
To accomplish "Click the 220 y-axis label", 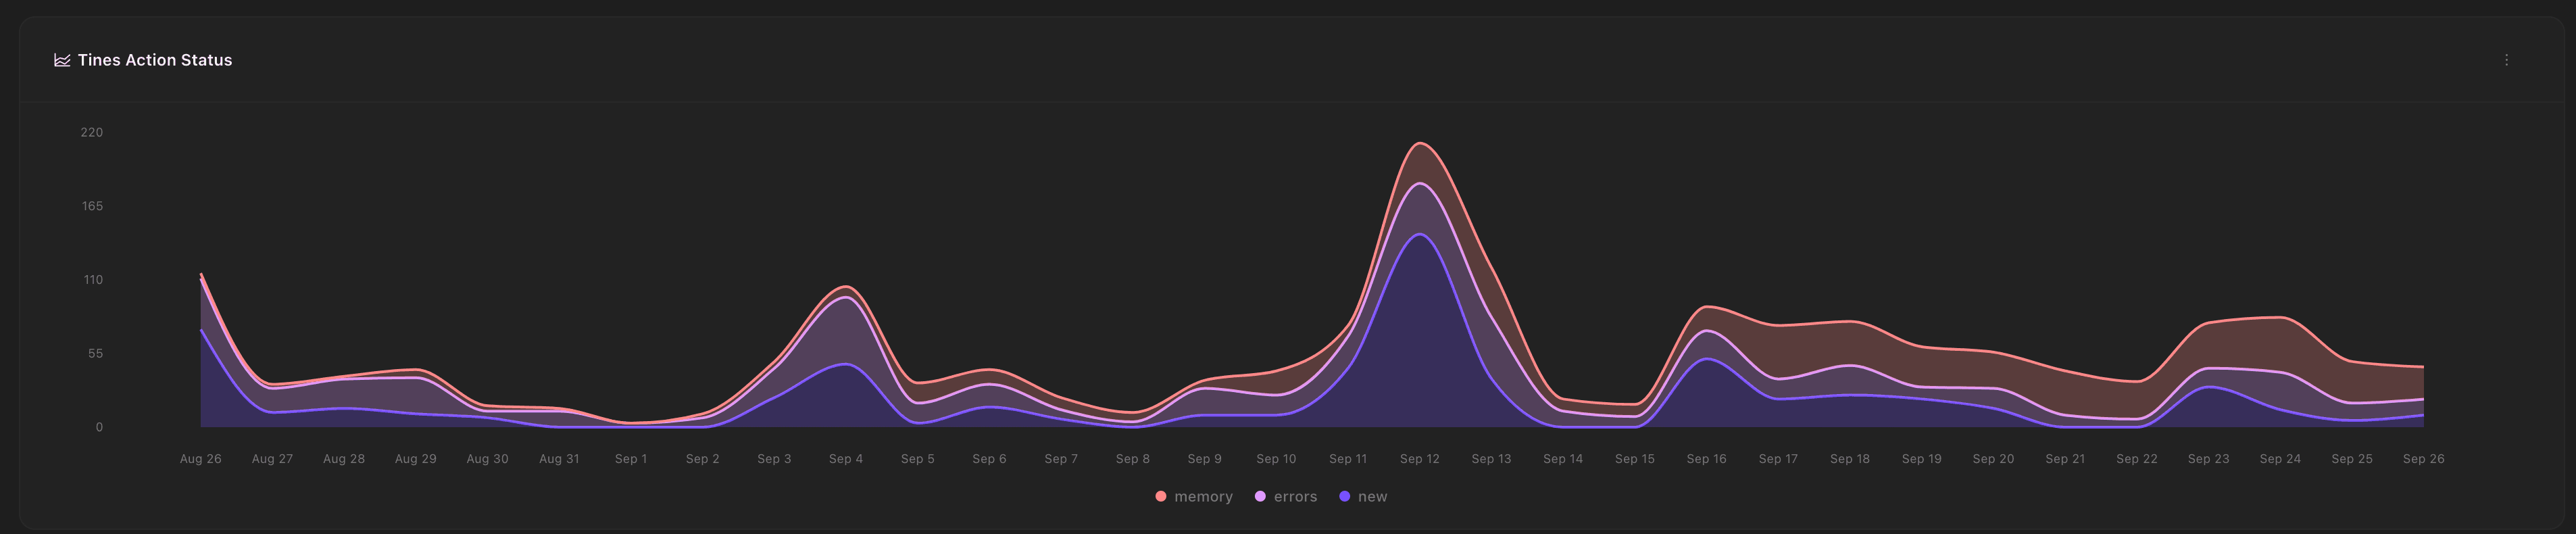I will pyautogui.click(x=92, y=133).
